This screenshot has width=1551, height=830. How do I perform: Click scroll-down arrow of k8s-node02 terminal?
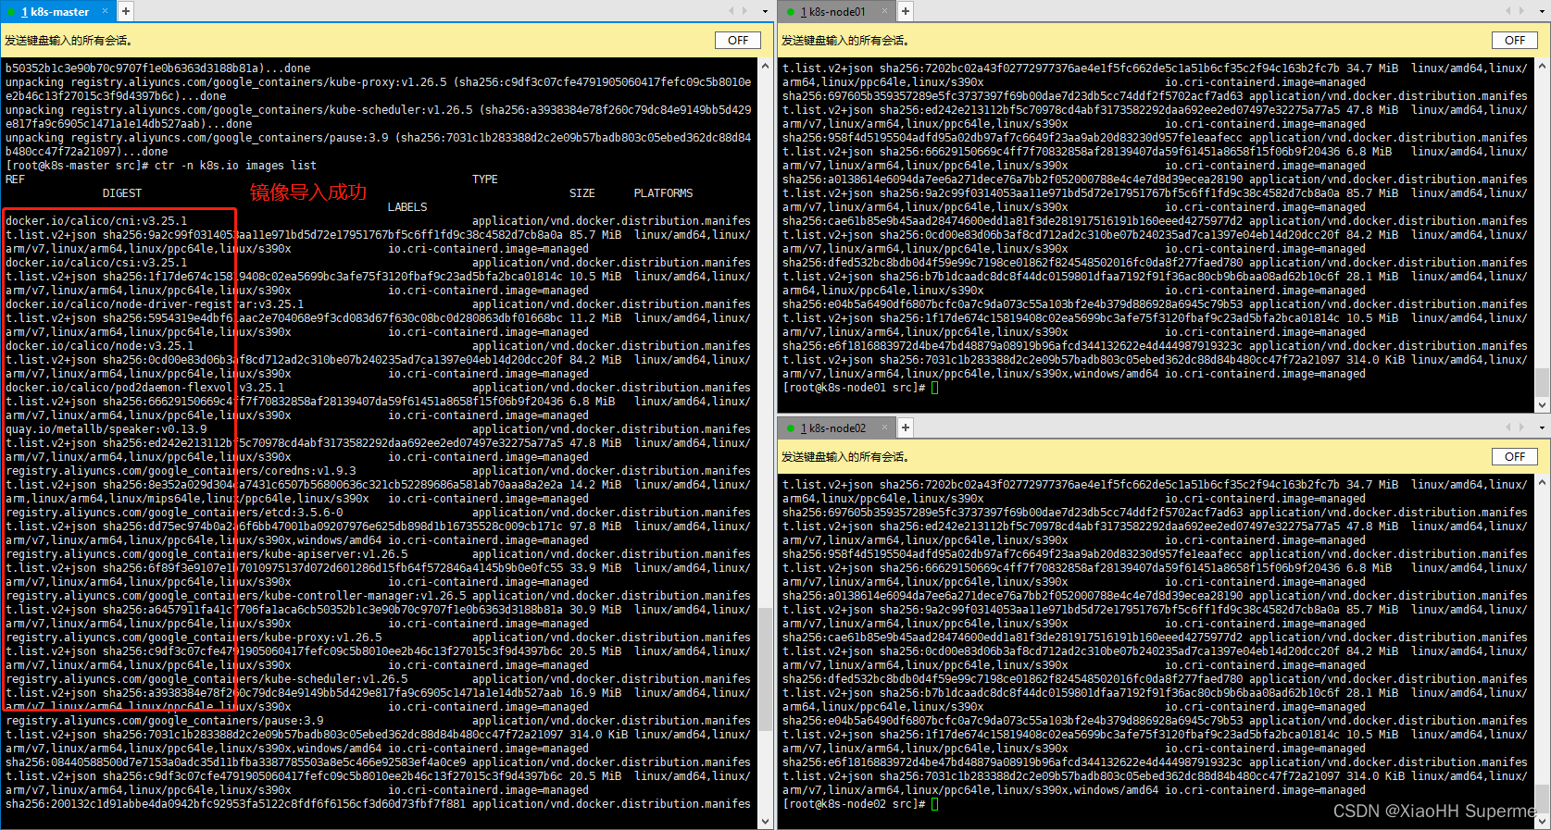point(1542,821)
